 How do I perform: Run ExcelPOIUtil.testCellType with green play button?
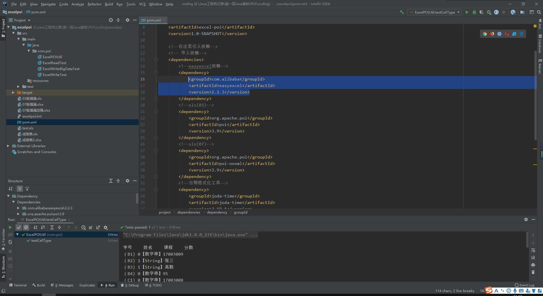pos(467,12)
